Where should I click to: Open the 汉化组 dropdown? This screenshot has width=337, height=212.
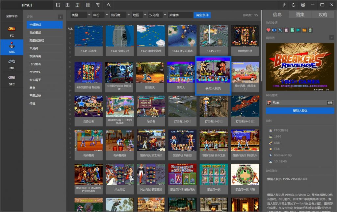point(157,15)
